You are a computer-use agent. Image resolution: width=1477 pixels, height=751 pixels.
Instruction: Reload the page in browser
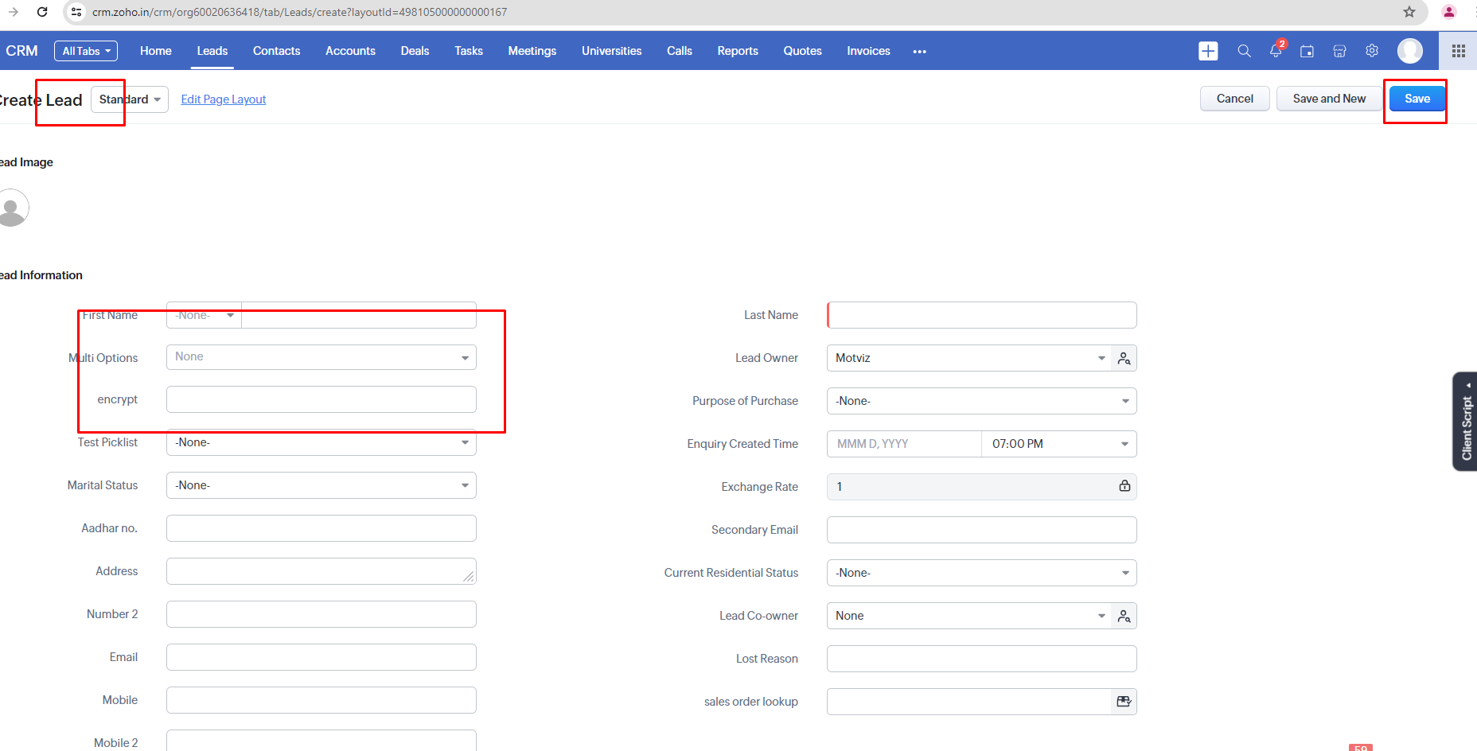[x=42, y=12]
